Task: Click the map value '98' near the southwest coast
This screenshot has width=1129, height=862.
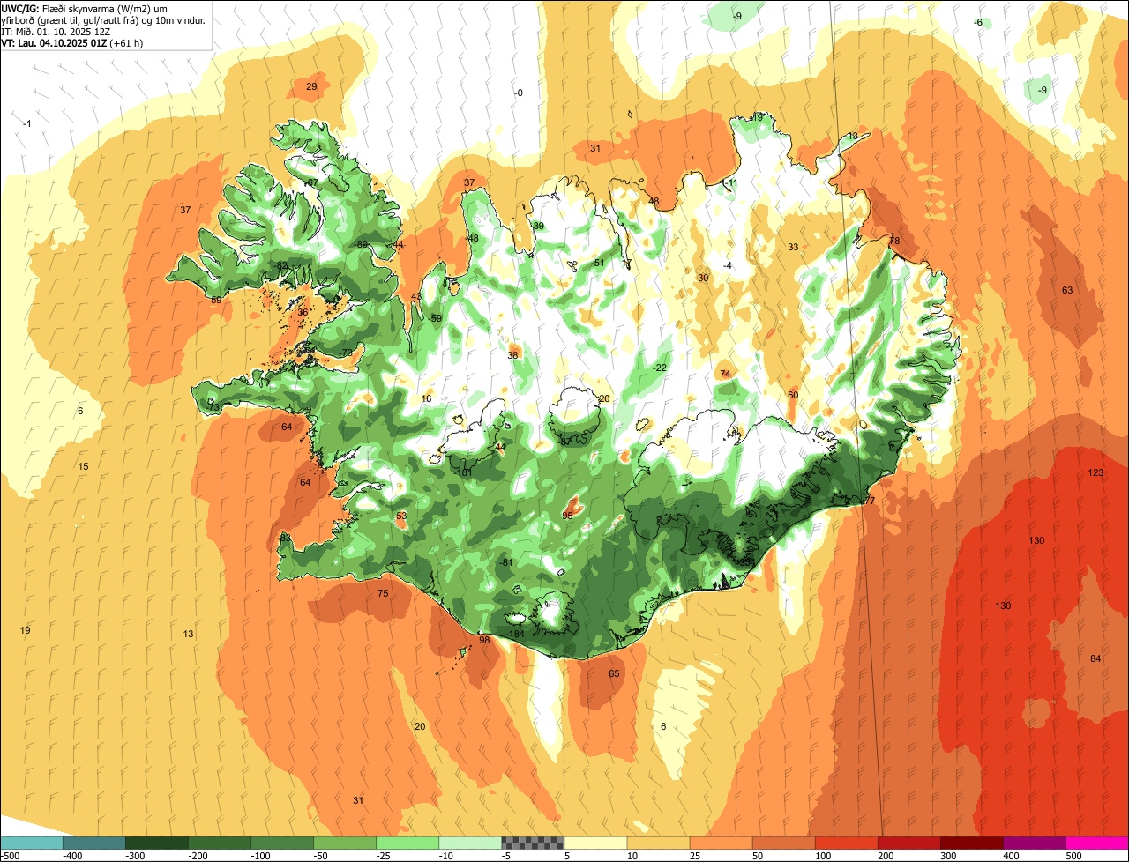Action: pyautogui.click(x=484, y=641)
